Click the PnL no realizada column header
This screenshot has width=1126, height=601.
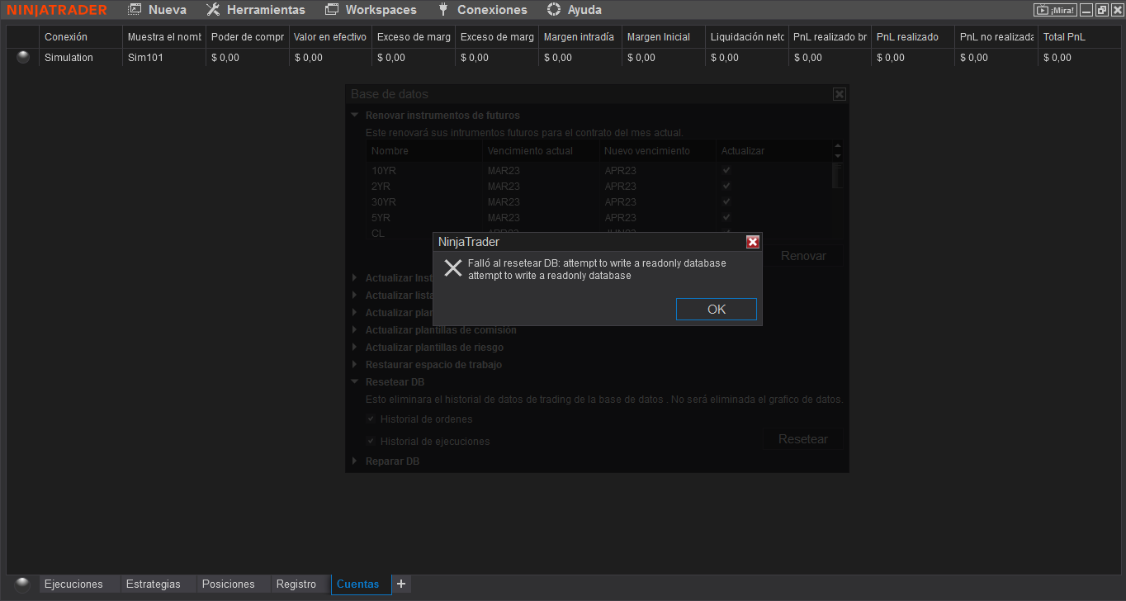[x=996, y=37]
